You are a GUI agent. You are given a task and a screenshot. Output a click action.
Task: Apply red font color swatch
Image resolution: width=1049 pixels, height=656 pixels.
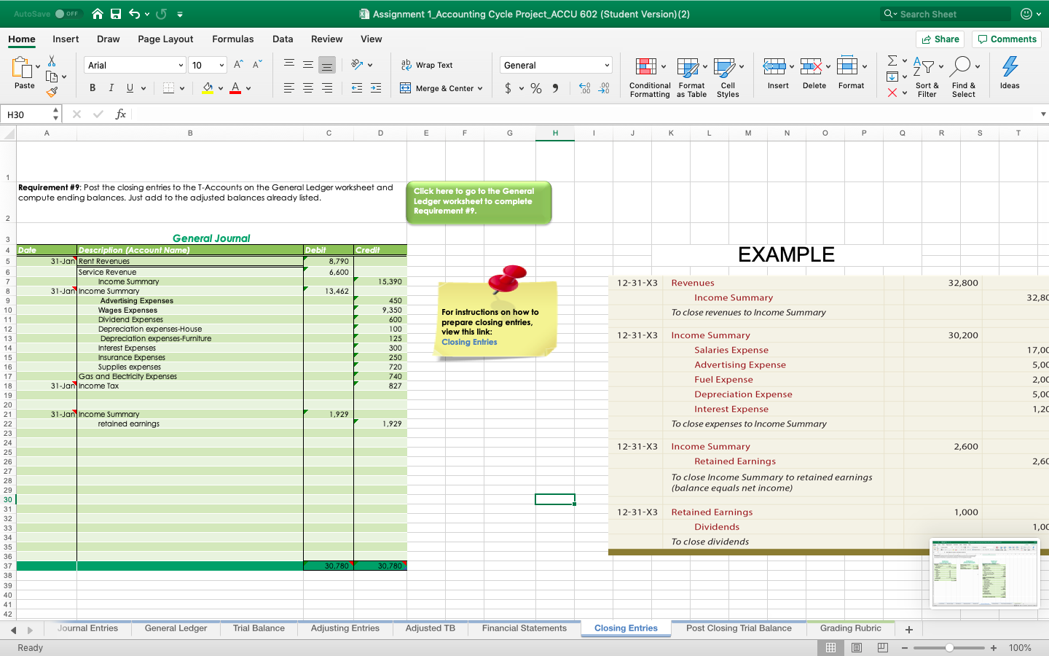[235, 88]
